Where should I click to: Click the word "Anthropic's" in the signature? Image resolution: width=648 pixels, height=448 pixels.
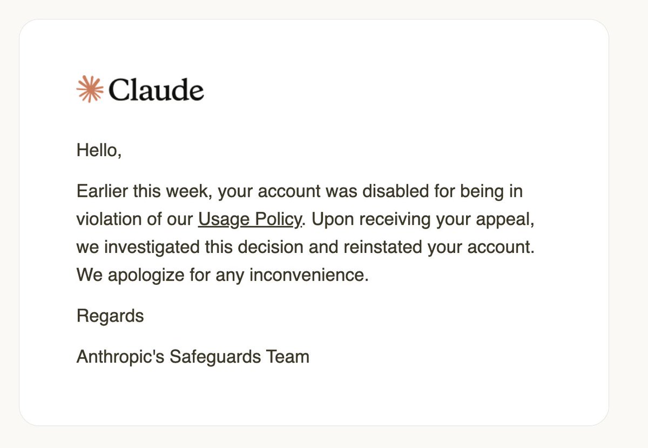point(120,357)
